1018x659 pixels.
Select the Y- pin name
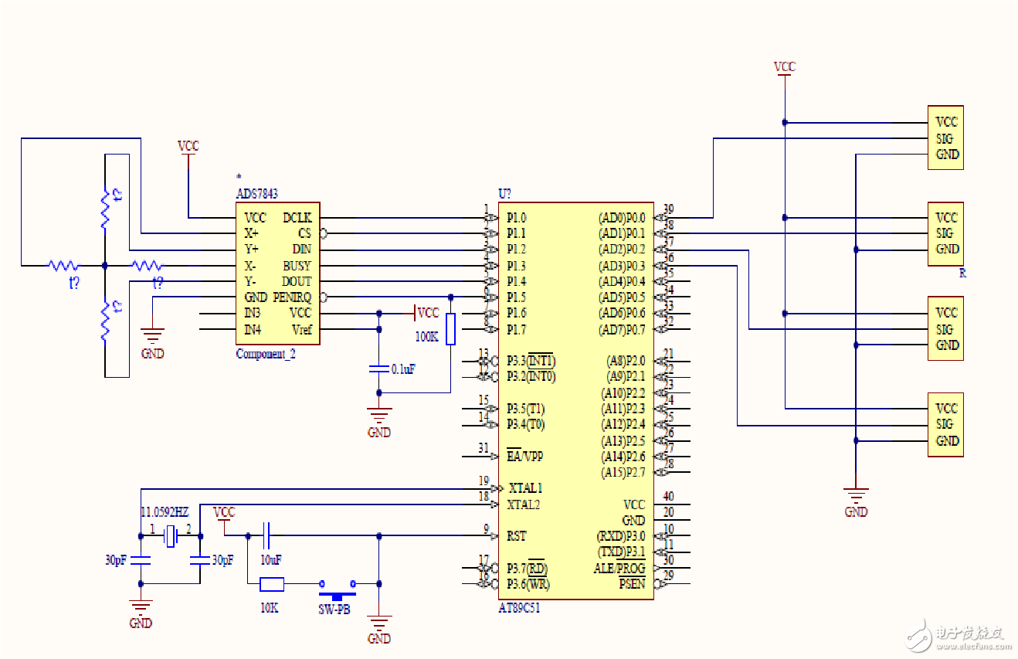tap(252, 281)
